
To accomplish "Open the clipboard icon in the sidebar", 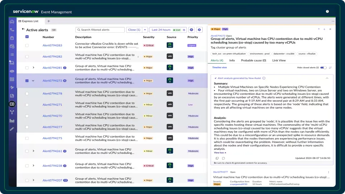I will point(12,38).
